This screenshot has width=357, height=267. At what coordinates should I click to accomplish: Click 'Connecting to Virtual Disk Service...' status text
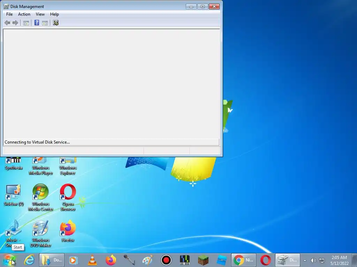pos(37,142)
